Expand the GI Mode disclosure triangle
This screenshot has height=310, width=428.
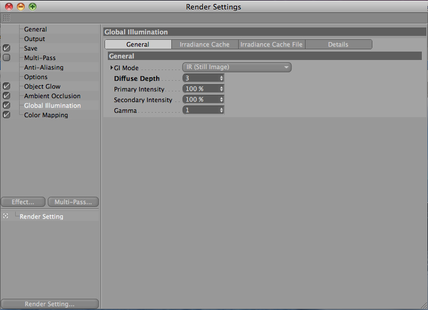112,67
